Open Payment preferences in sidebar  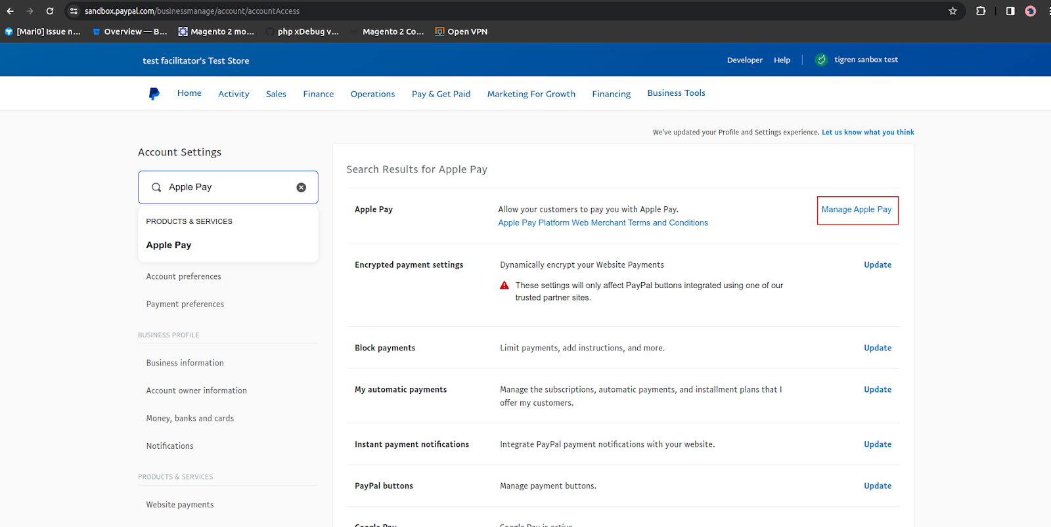click(x=185, y=304)
